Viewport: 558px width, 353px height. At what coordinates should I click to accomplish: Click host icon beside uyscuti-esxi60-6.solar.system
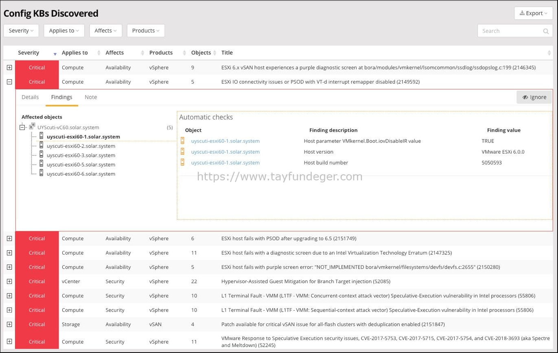[41, 173]
